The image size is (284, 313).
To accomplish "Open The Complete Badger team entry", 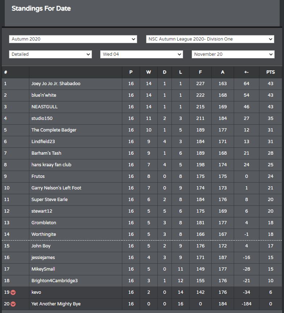I will tap(54, 130).
